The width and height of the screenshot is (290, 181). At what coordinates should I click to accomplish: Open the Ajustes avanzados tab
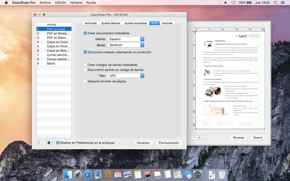(x=136, y=23)
